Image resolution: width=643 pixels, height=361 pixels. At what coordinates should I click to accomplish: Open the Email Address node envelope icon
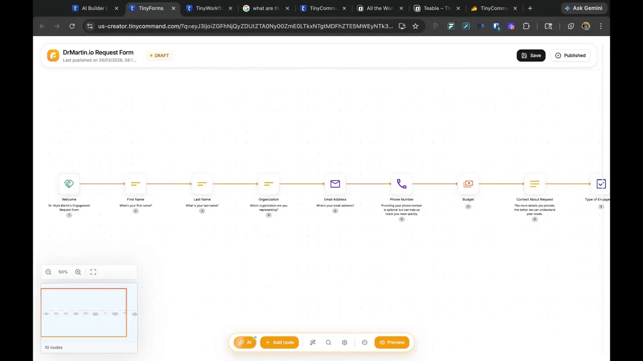(335, 184)
